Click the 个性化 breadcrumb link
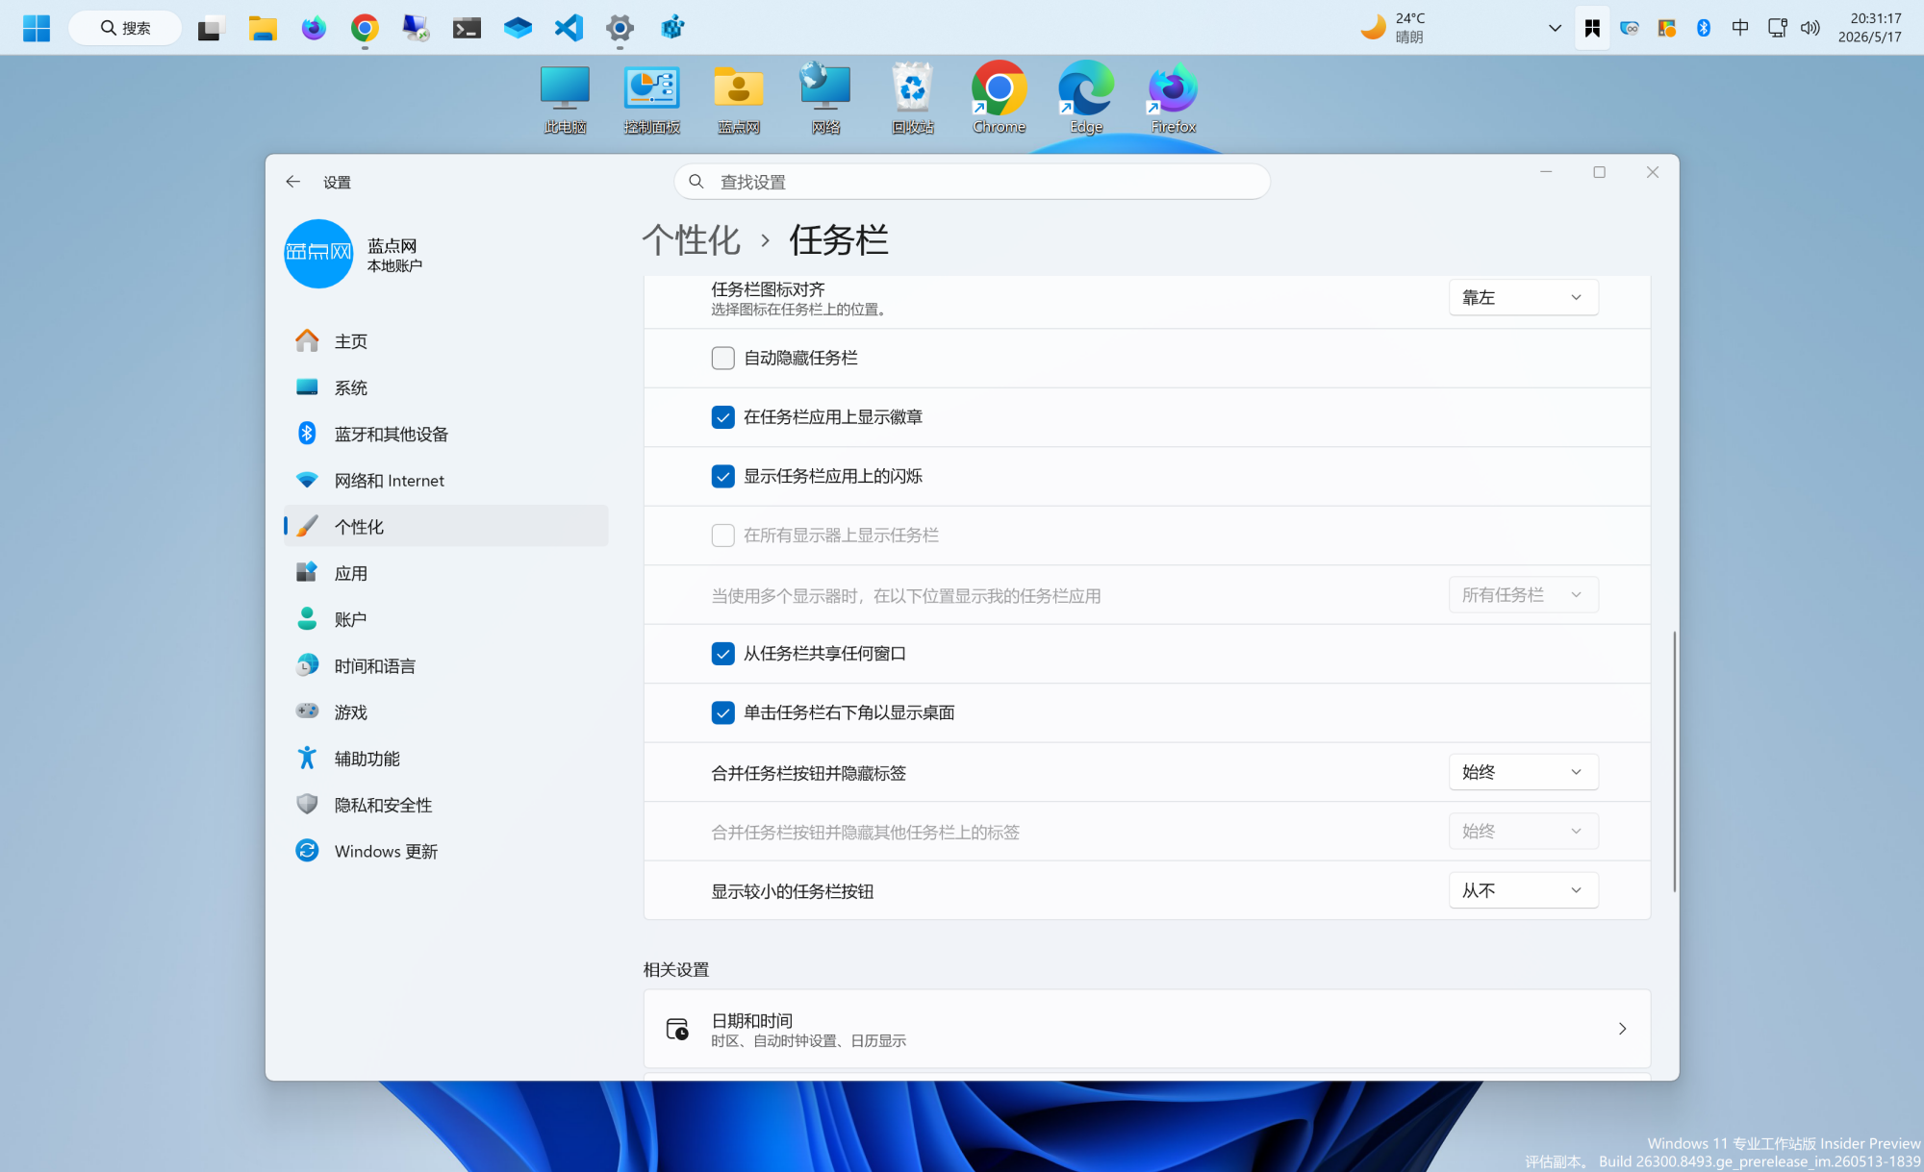 click(691, 239)
